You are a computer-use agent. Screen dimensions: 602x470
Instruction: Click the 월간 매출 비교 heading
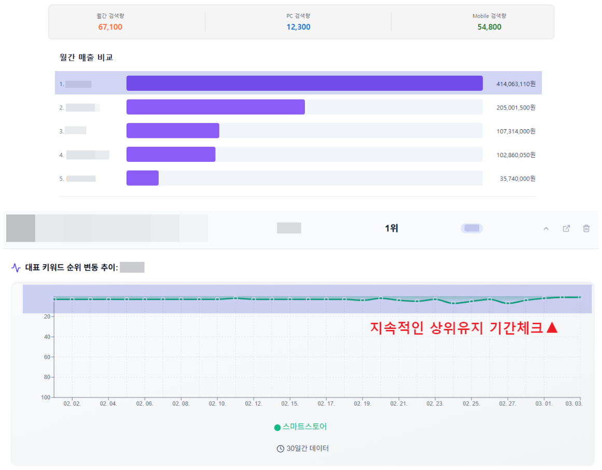(86, 58)
